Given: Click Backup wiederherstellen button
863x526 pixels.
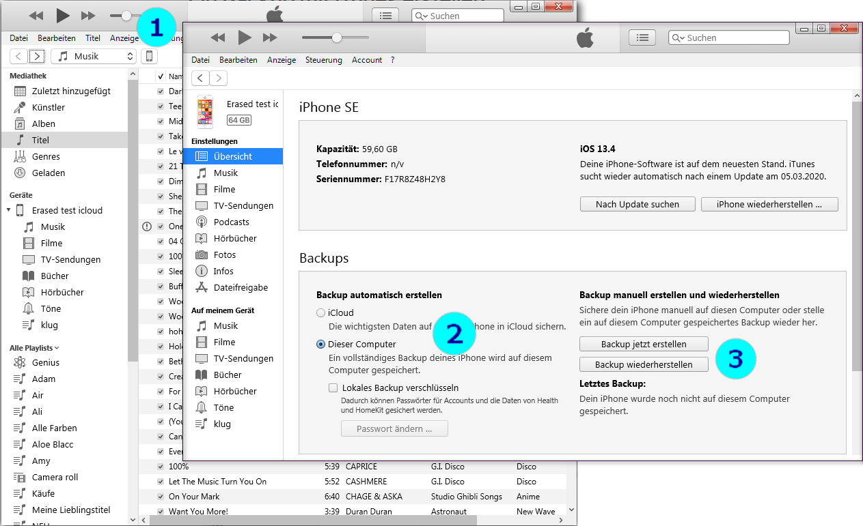Looking at the screenshot, I should coord(644,364).
